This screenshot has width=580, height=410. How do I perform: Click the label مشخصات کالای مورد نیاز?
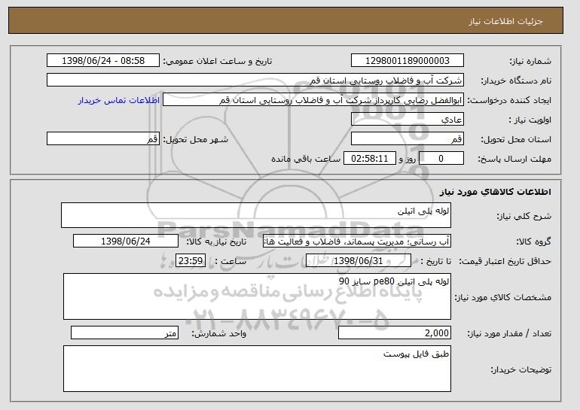coord(502,297)
